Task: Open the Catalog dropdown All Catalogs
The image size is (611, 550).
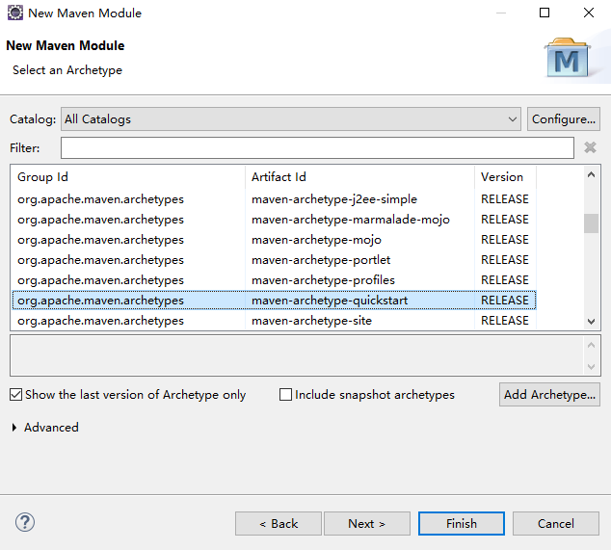Action: [x=291, y=119]
